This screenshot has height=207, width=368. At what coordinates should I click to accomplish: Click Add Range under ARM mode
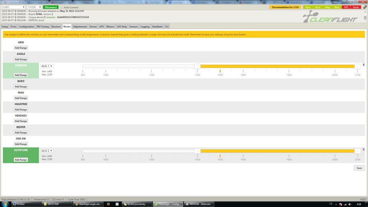click(x=21, y=48)
